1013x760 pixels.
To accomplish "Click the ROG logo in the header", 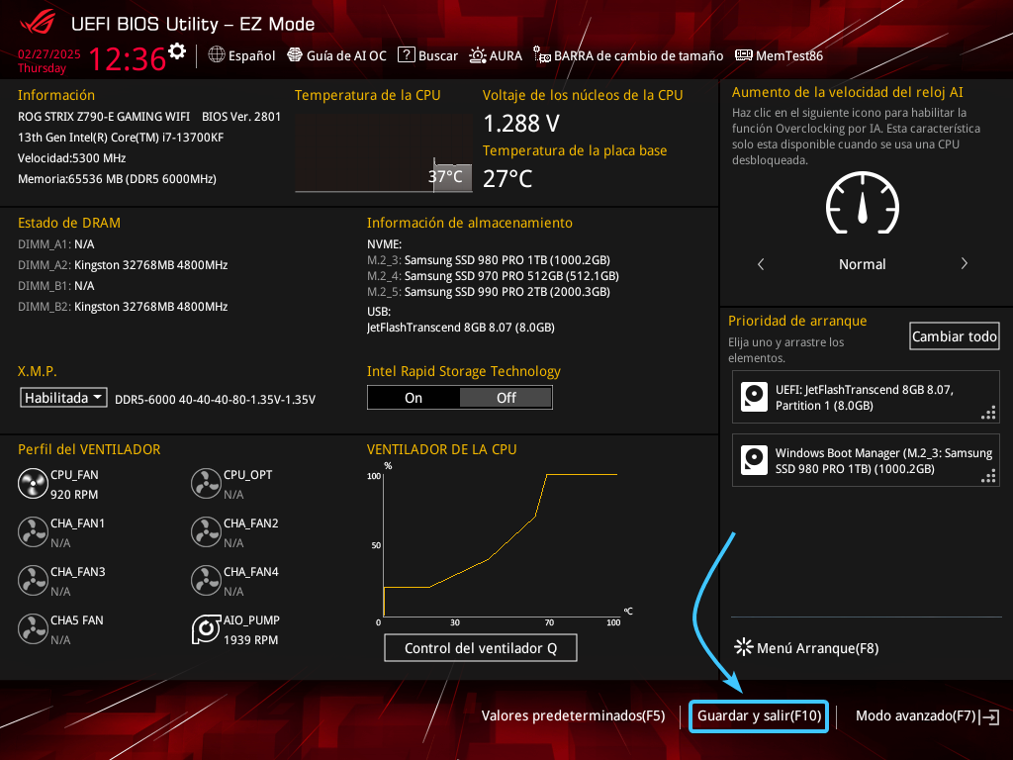I will (x=38, y=24).
